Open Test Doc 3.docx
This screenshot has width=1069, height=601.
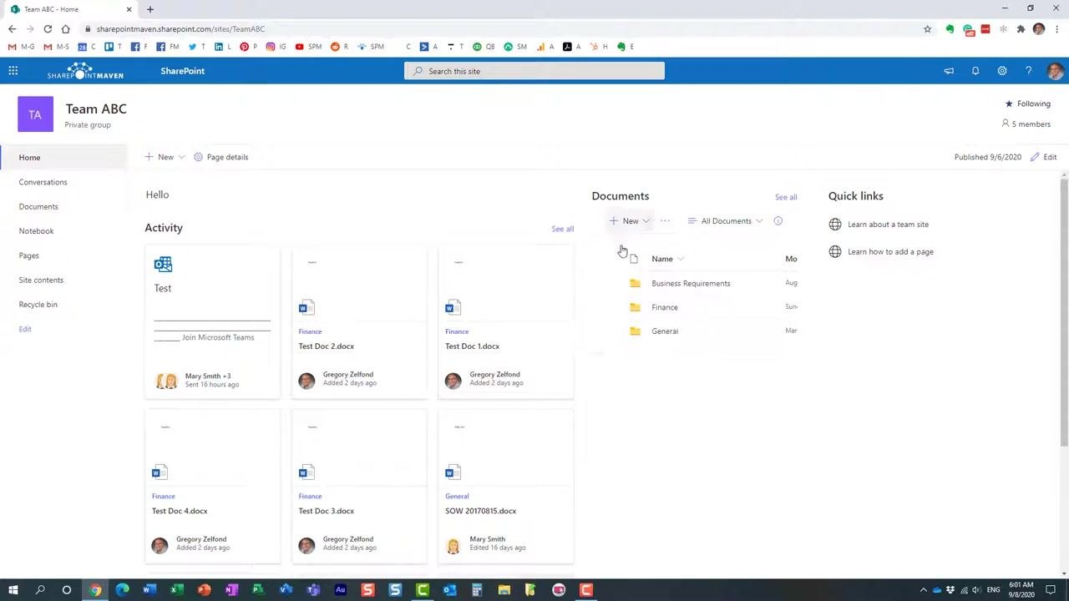pos(359,487)
